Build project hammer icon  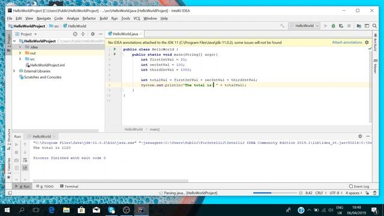pyautogui.click(x=282, y=26)
